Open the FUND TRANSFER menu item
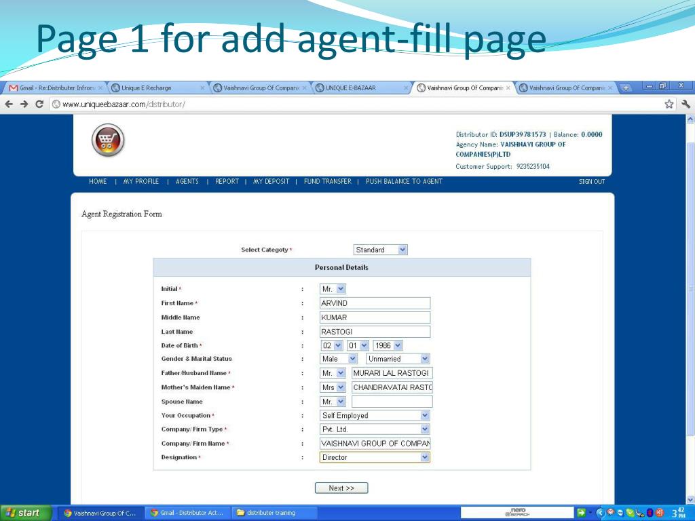 coord(328,181)
